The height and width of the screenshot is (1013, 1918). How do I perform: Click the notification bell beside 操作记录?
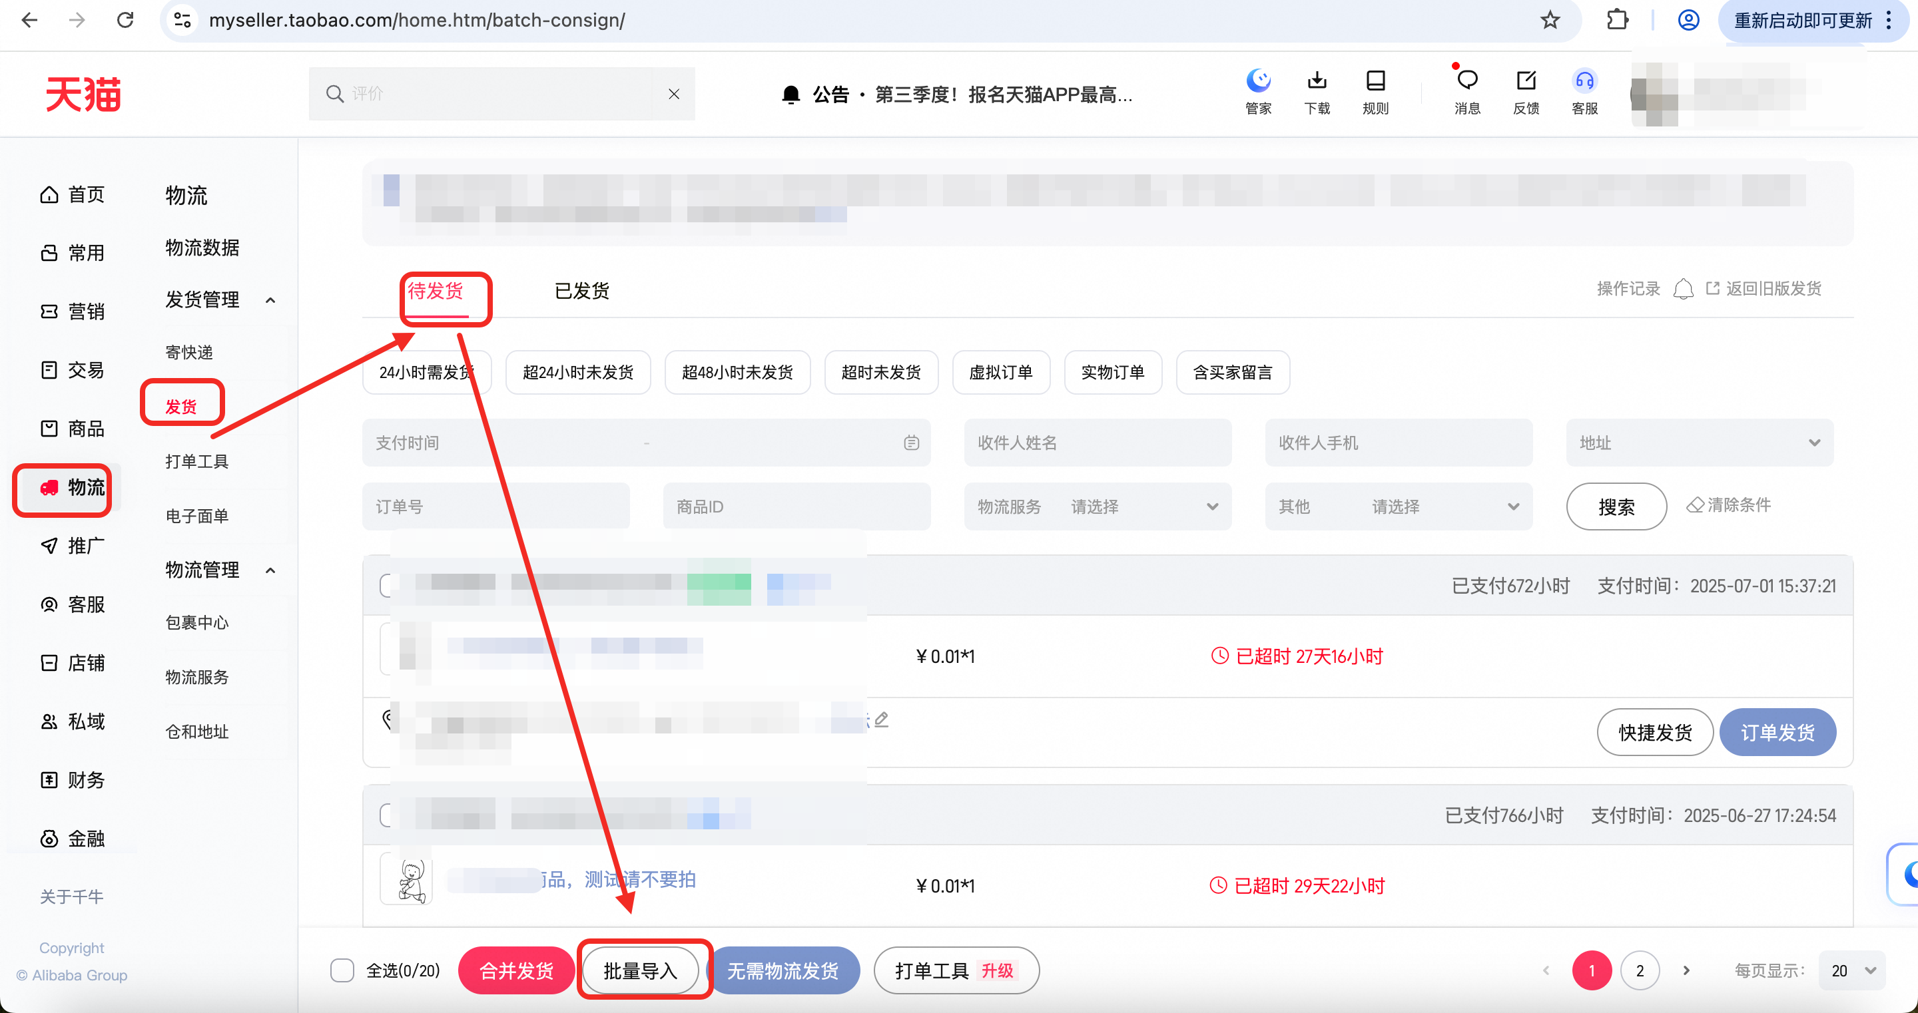(x=1683, y=289)
